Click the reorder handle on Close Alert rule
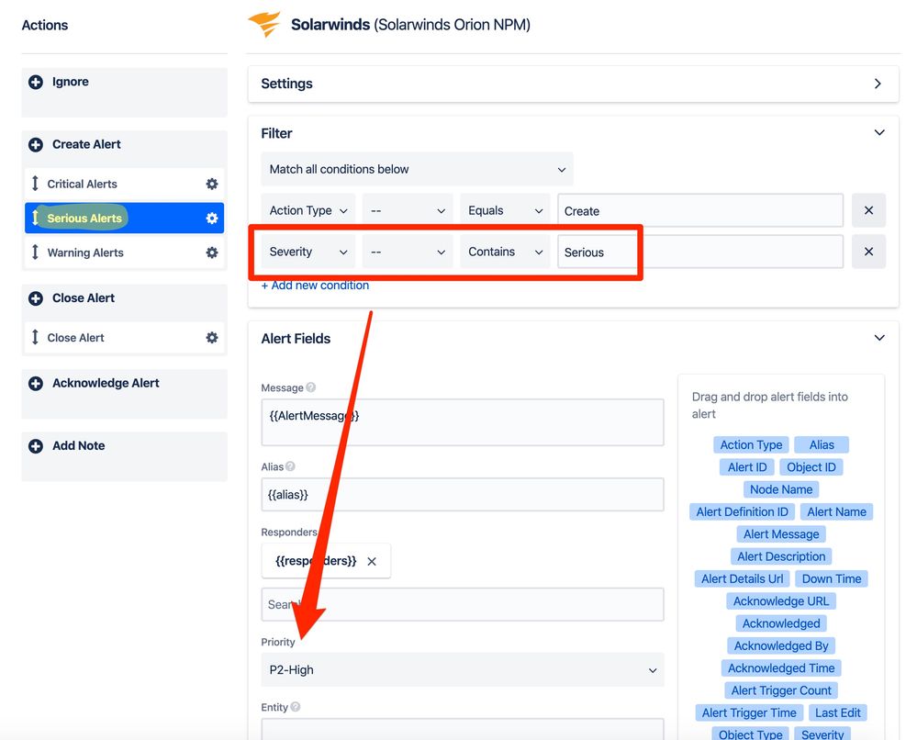This screenshot has height=740, width=917. (x=35, y=338)
